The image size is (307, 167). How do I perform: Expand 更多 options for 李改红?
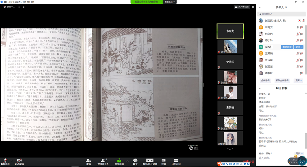[x=299, y=47]
